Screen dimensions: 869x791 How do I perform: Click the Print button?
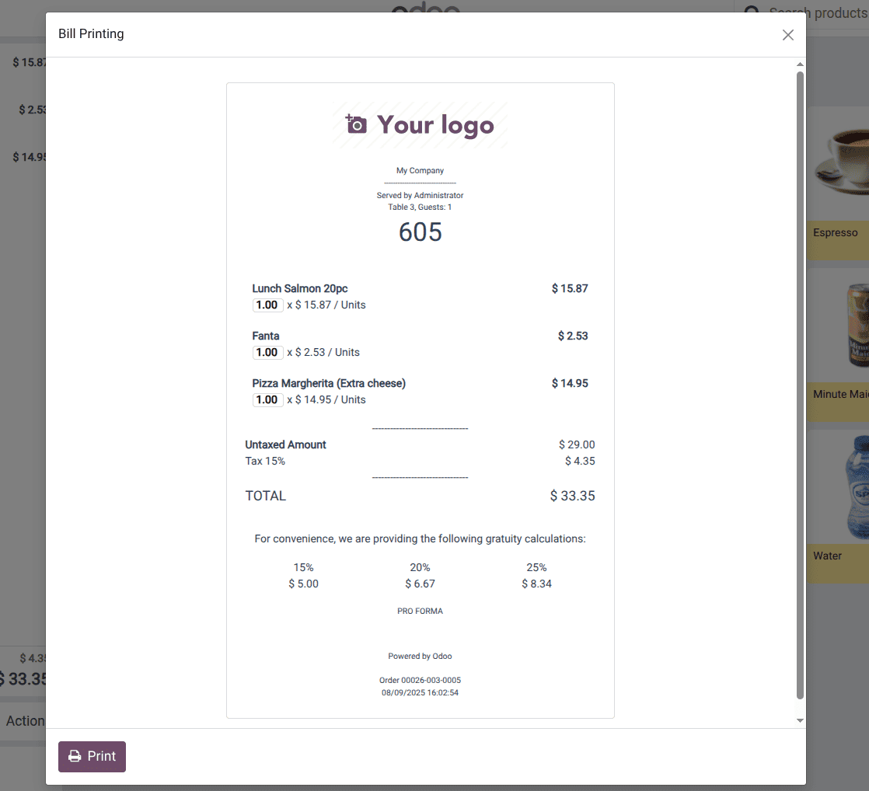pos(92,757)
